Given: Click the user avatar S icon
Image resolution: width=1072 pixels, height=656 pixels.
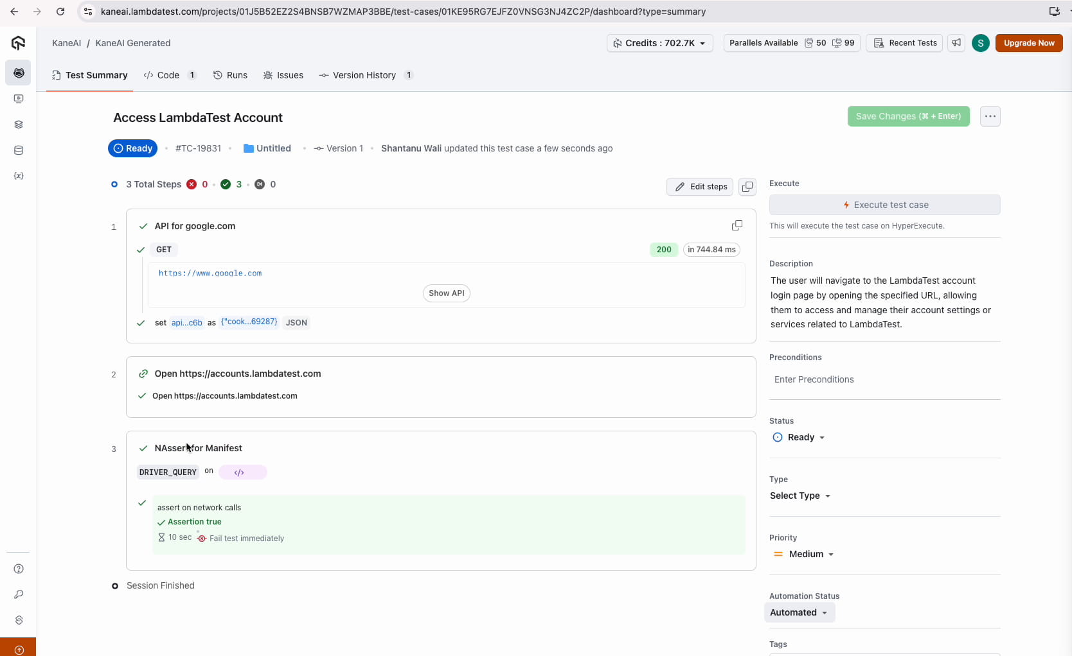Looking at the screenshot, I should 980,43.
